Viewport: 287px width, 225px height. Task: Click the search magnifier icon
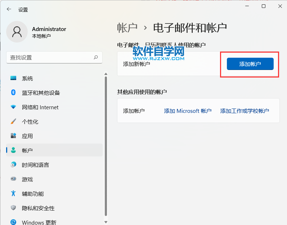(96, 57)
